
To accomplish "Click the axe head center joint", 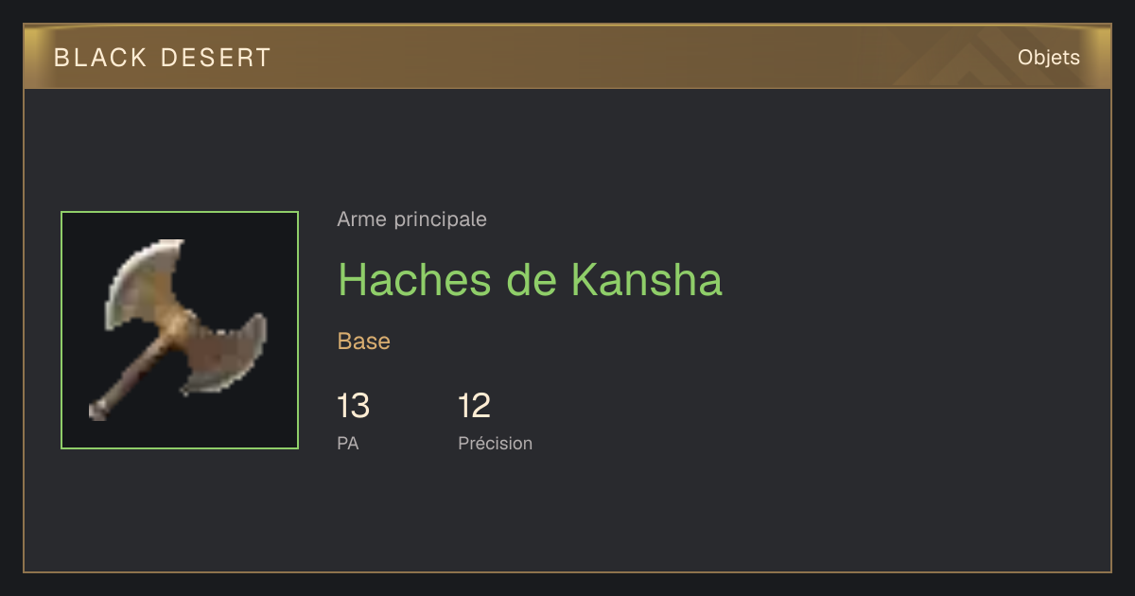I will click(x=182, y=328).
